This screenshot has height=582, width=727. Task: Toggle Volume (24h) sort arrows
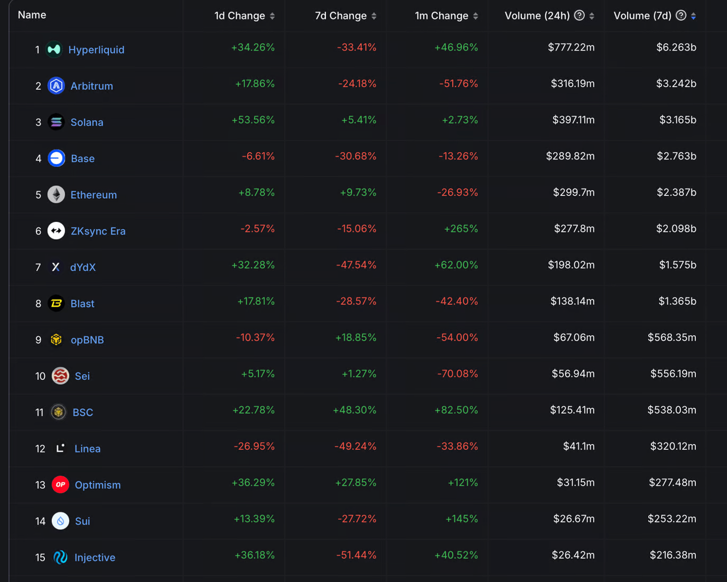click(592, 16)
